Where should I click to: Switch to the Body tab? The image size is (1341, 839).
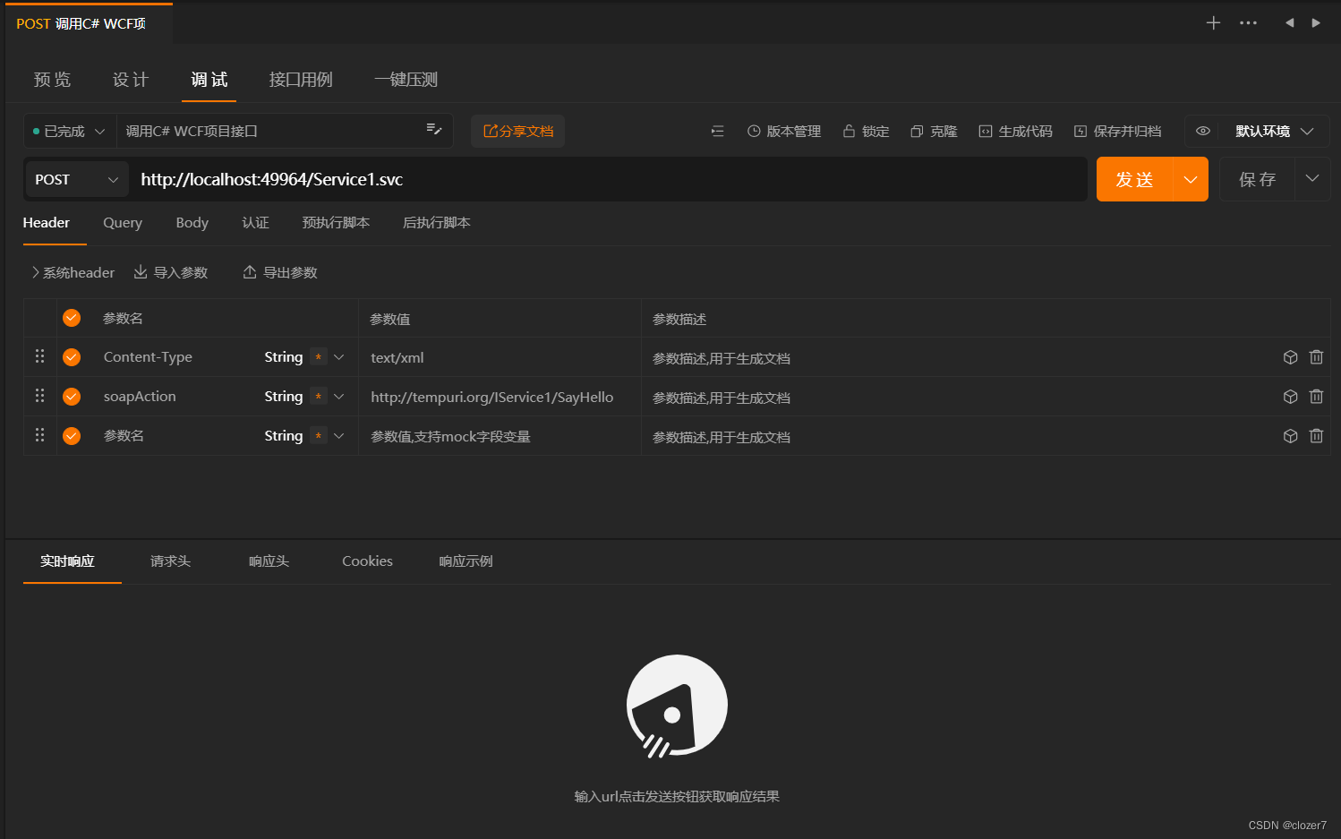(192, 223)
